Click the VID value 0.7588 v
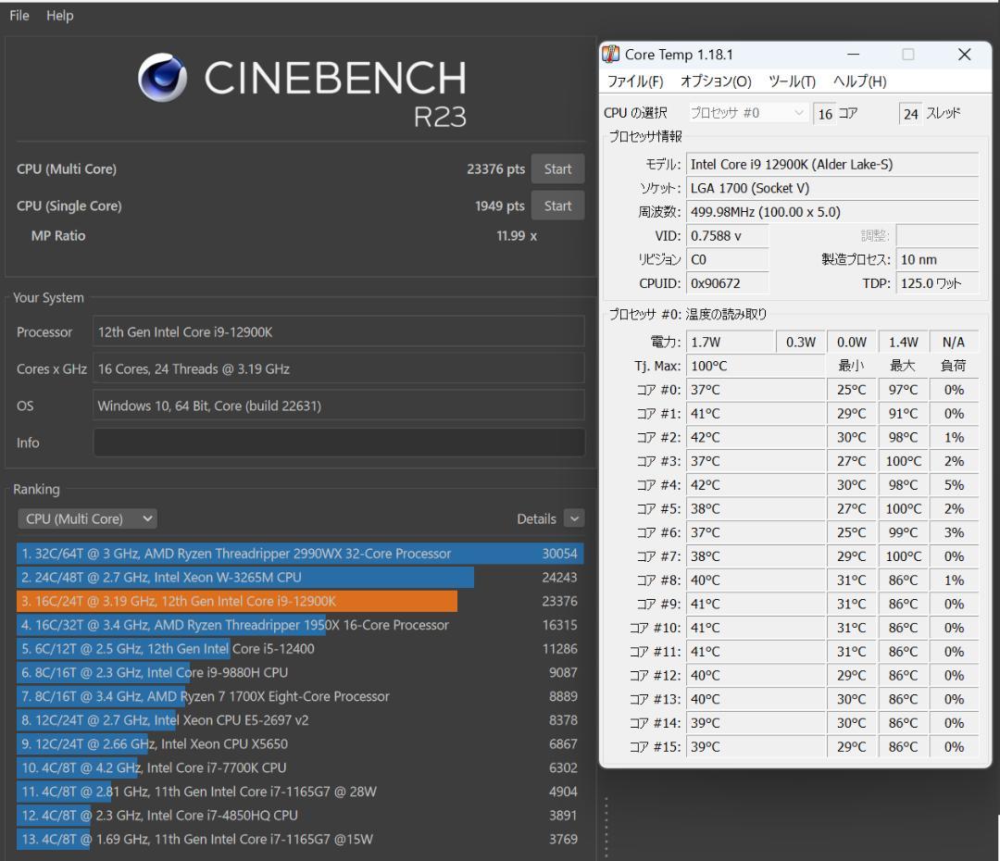The height and width of the screenshot is (861, 1000). [727, 236]
